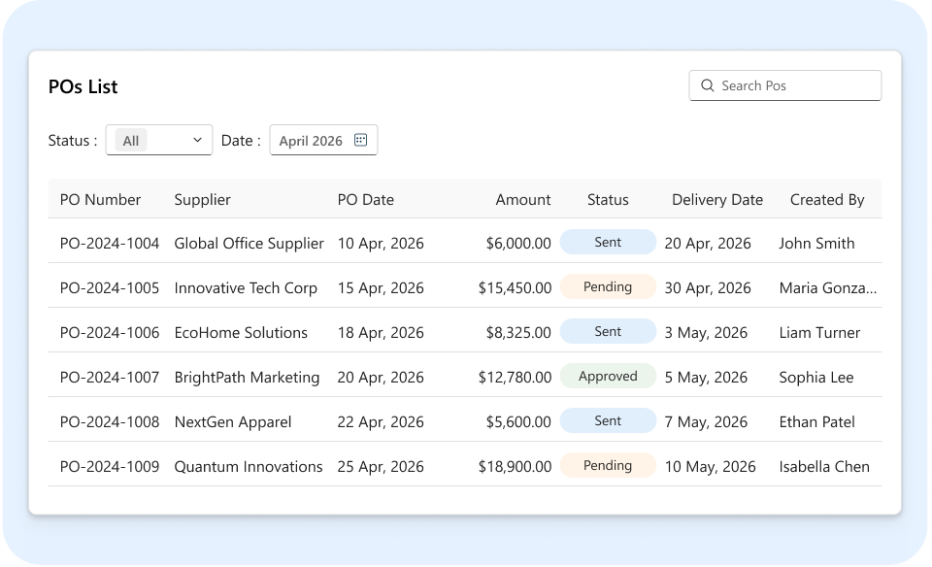Image resolution: width=932 pixels, height=567 pixels.
Task: Open PO-2024-1006 entry
Action: [x=110, y=332]
